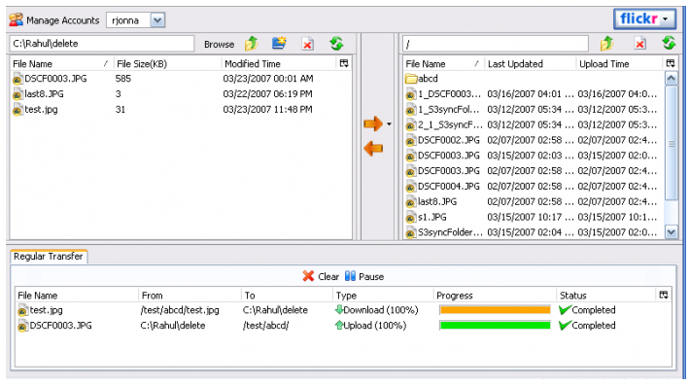
Task: Upload with the orange right arrow
Action: point(373,124)
